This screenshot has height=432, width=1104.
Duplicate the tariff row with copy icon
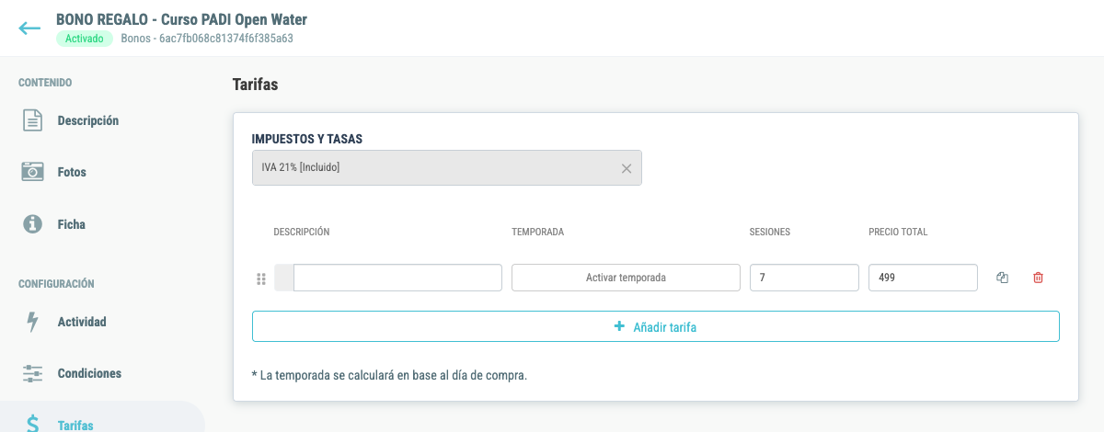tap(1003, 278)
